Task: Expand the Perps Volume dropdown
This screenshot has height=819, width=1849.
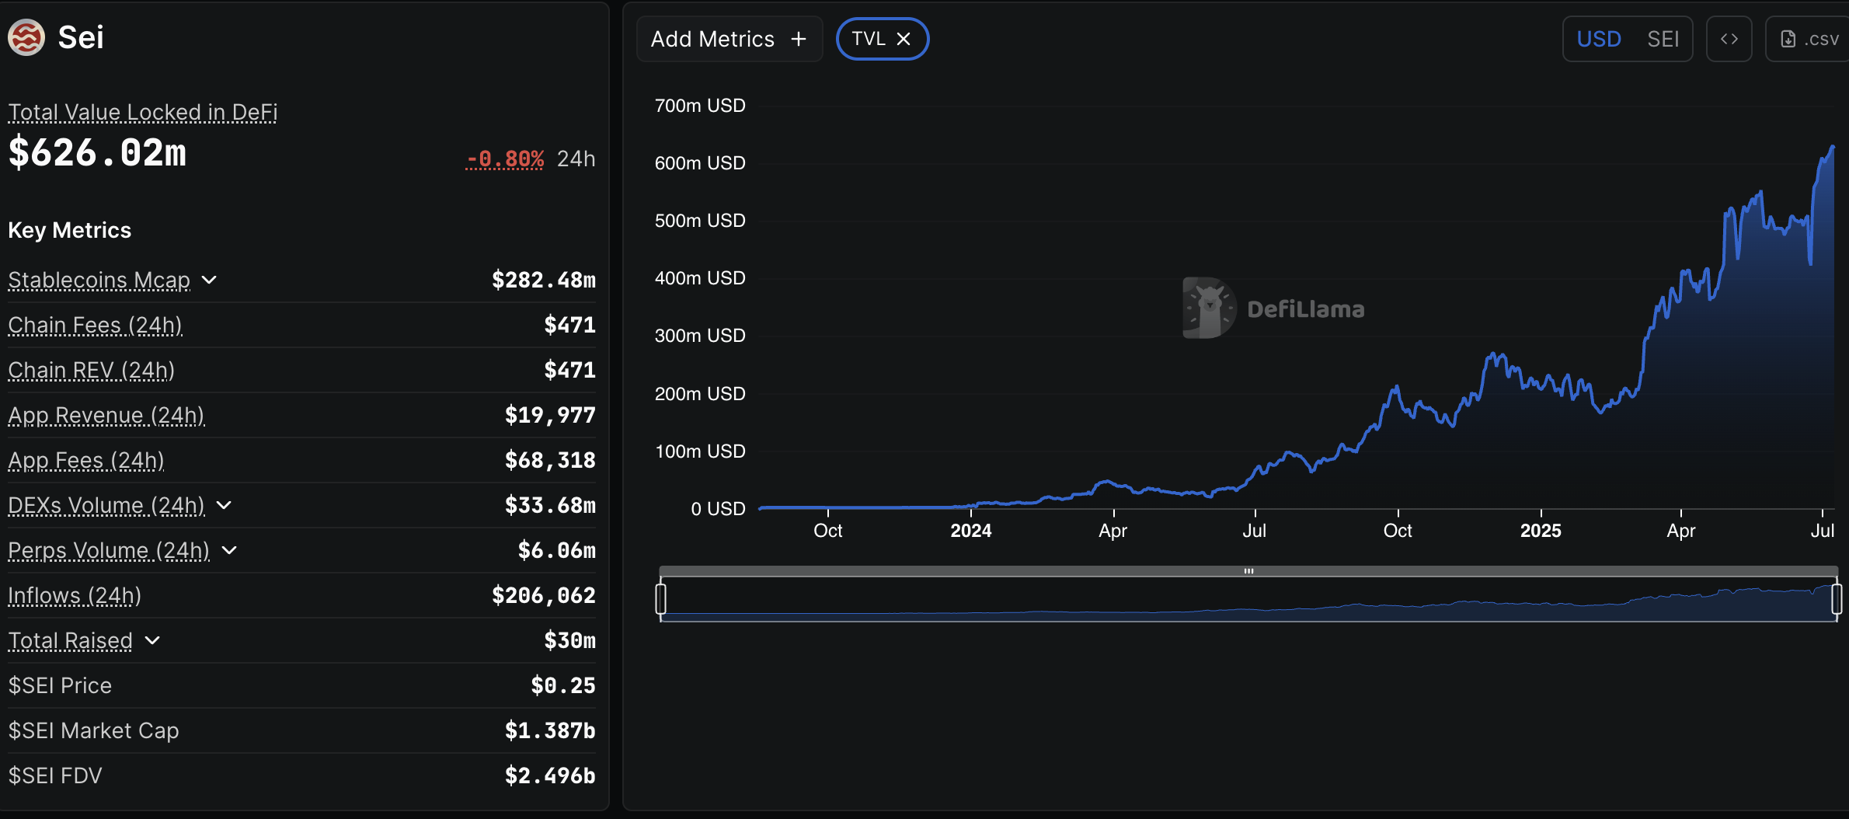Action: click(228, 551)
